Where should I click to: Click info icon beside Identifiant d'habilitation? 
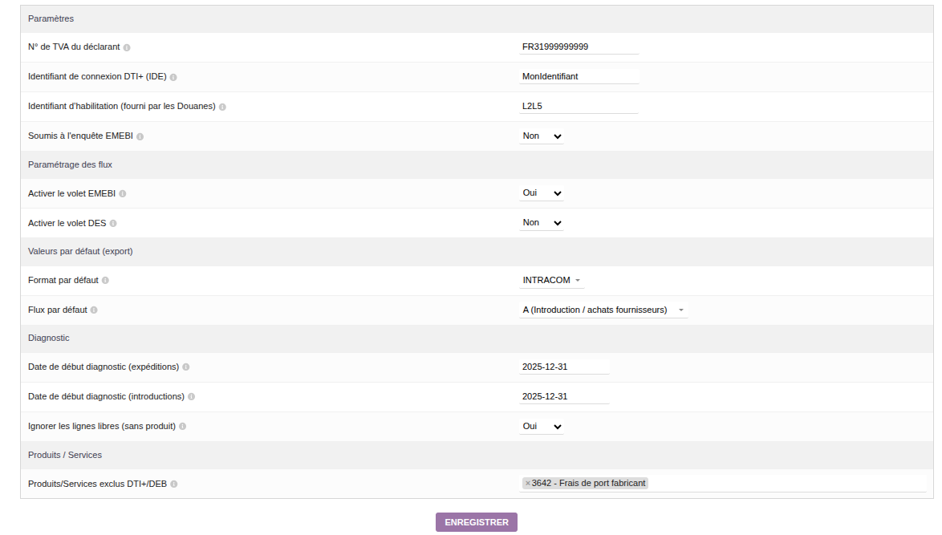[x=222, y=107]
